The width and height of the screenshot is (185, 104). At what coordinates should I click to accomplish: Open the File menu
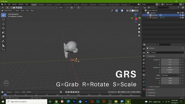pos(5,4)
